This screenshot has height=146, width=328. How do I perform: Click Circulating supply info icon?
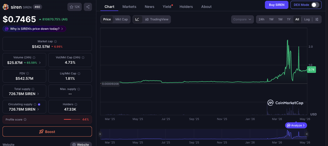(x=35, y=104)
